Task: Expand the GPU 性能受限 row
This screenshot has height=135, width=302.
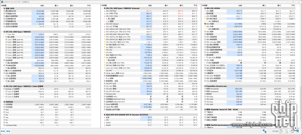Action: 205,63
